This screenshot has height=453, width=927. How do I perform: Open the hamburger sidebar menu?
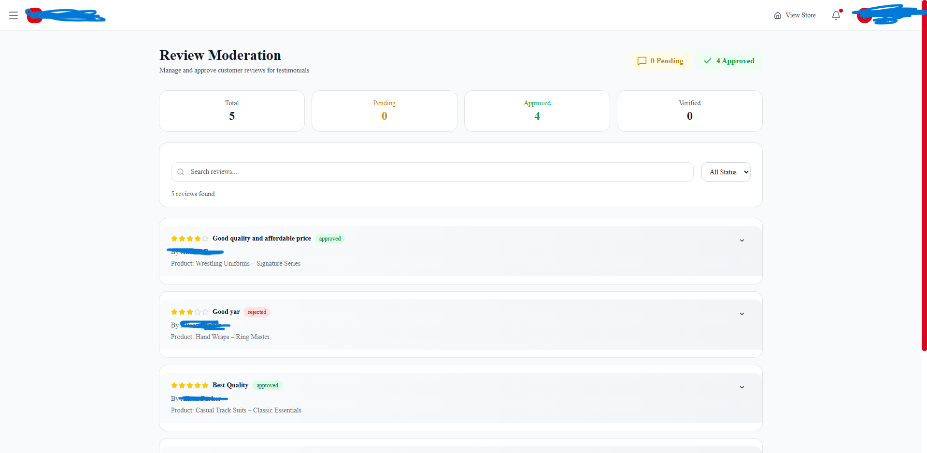[14, 15]
